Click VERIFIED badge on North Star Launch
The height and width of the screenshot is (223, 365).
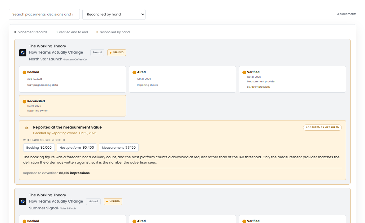coord(117,53)
